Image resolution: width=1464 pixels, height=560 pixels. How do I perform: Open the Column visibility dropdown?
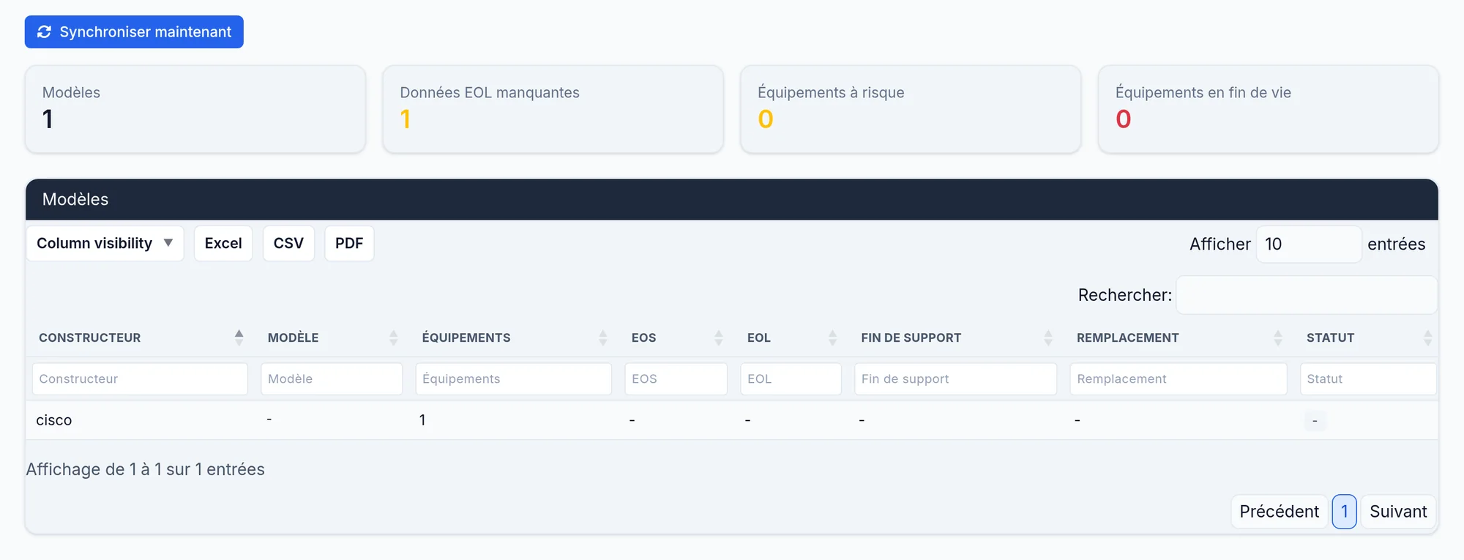105,243
